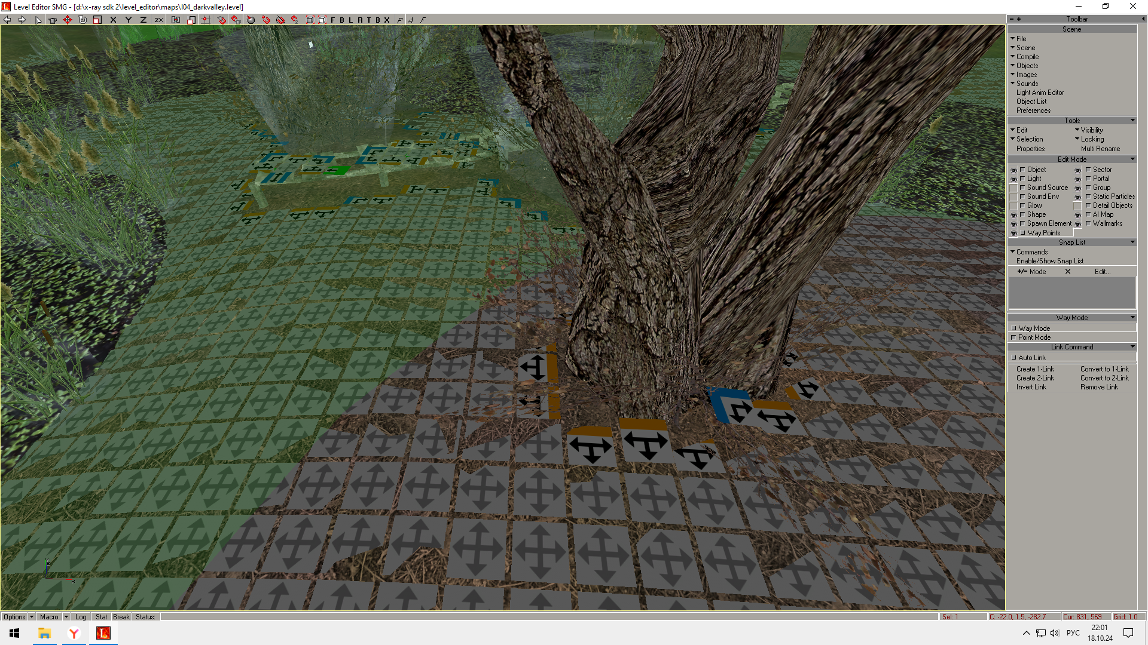
Task: Click Zoom Extents cube icon
Action: tap(310, 20)
